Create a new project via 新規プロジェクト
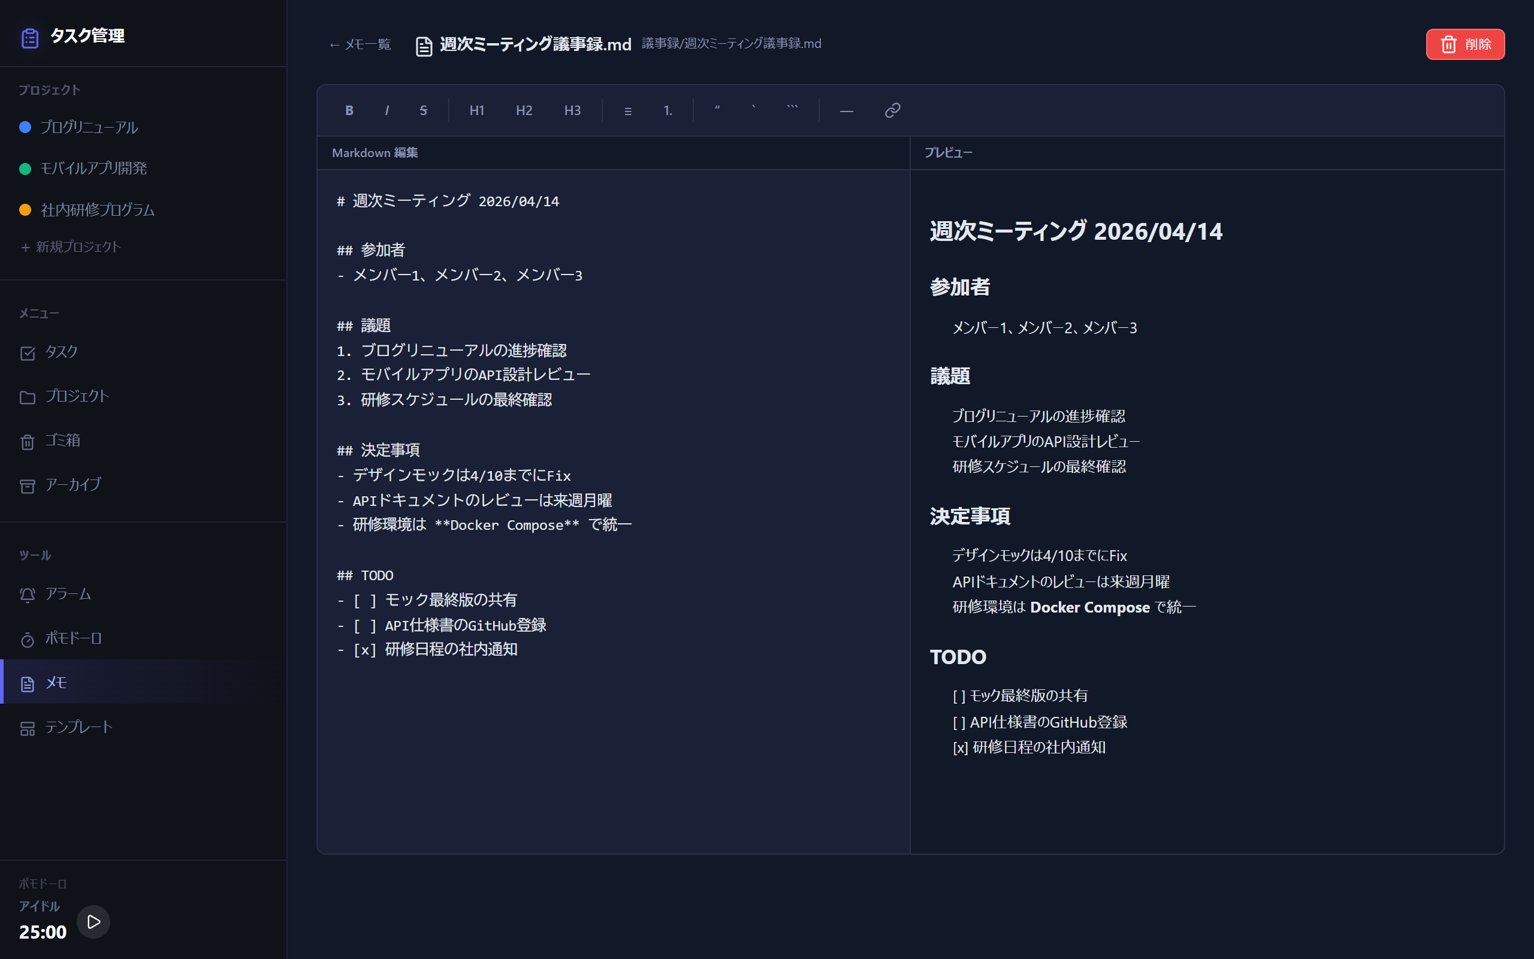Viewport: 1534px width, 959px height. [x=70, y=247]
